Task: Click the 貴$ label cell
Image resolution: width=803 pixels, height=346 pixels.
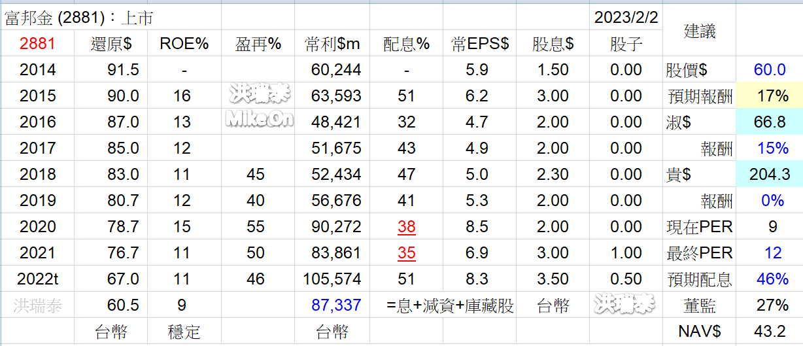Action: click(678, 175)
